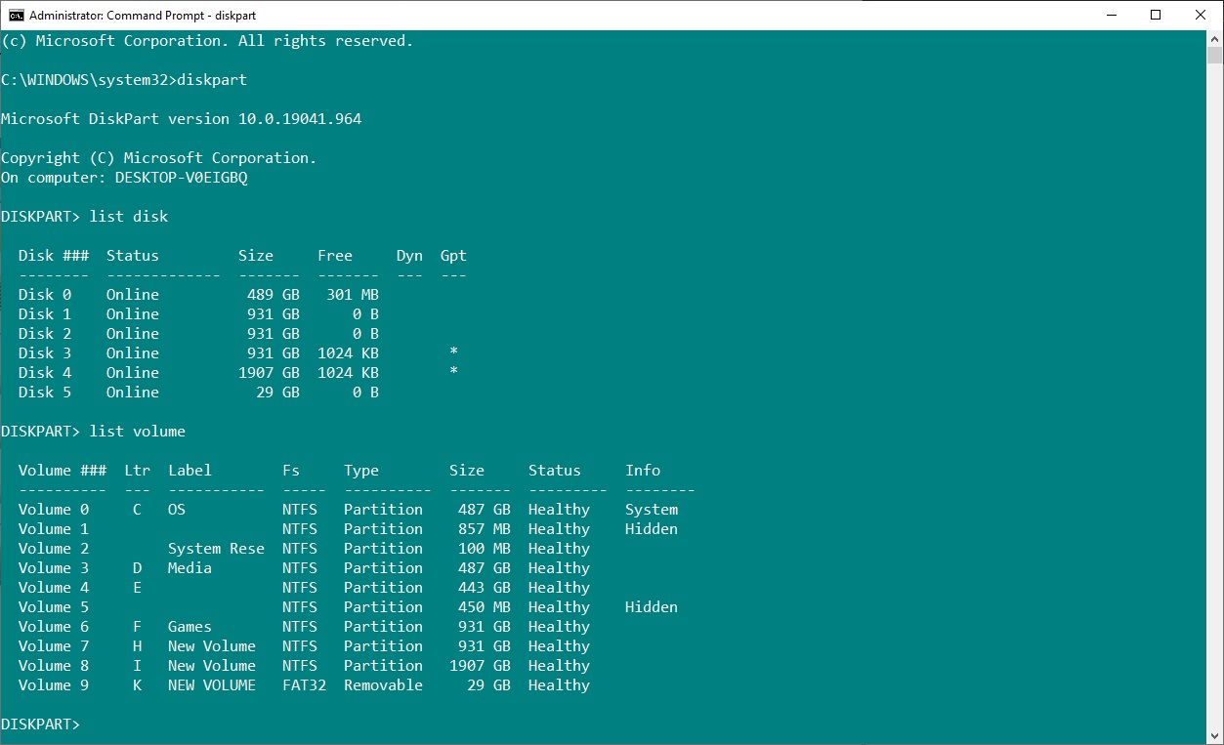The image size is (1224, 745).
Task: Click the 'diskpart' command after system32 prompt
Action: pos(212,80)
